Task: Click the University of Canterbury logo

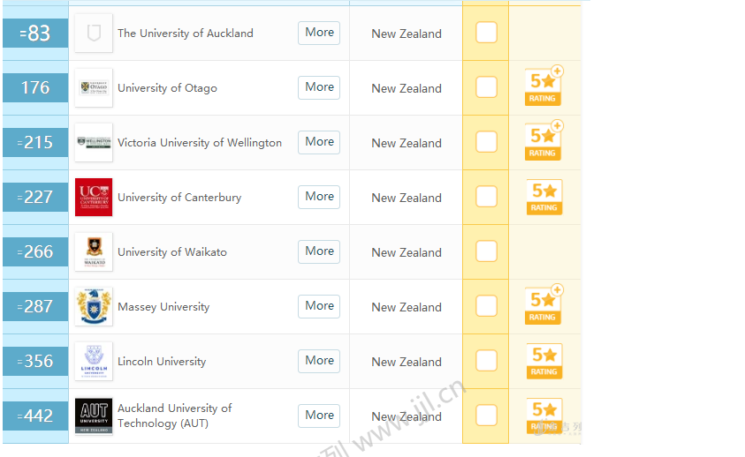Action: click(93, 197)
